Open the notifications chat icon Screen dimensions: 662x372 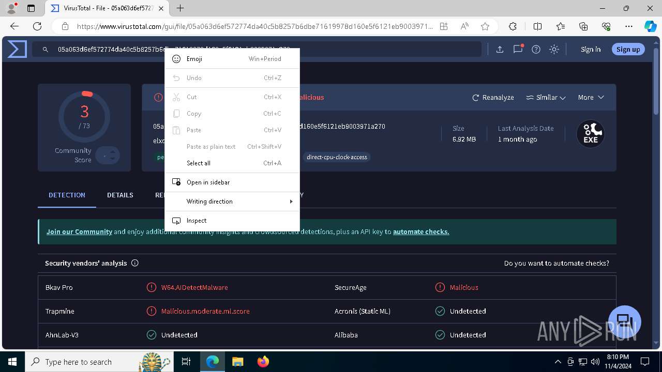coord(518,49)
